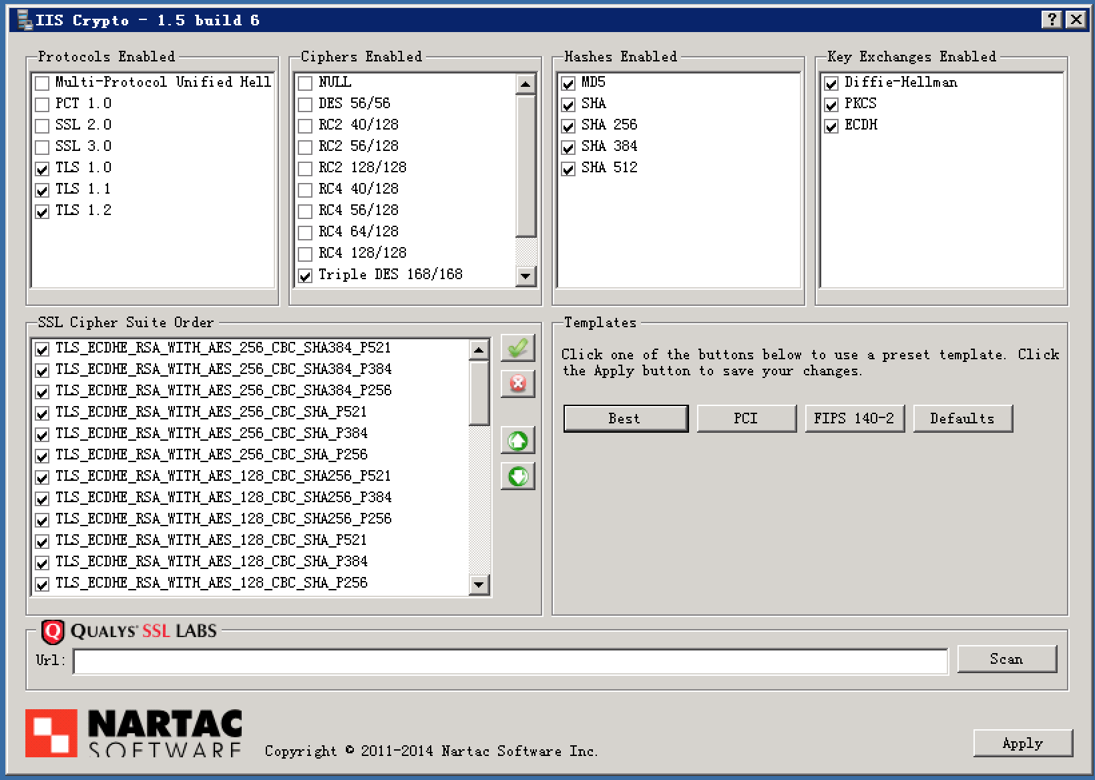This screenshot has width=1095, height=780.
Task: Uncheck SHA 512 hash
Action: point(568,169)
